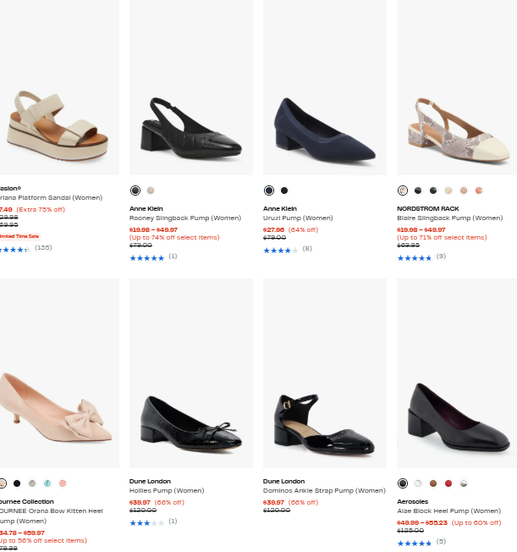Open the Dominos Ankle Strap Pump title link
Image resolution: width=517 pixels, height=552 pixels.
tap(324, 491)
